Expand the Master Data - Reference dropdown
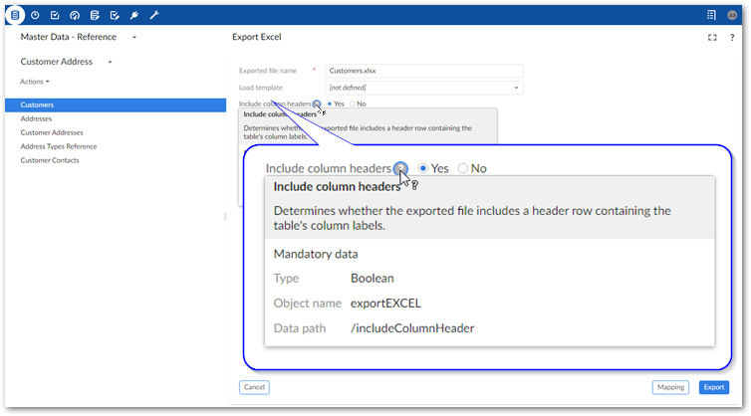This screenshot has height=416, width=751. point(134,38)
